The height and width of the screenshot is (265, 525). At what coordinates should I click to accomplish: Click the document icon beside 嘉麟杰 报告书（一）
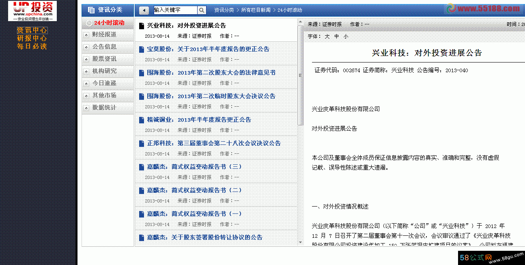[142, 214]
